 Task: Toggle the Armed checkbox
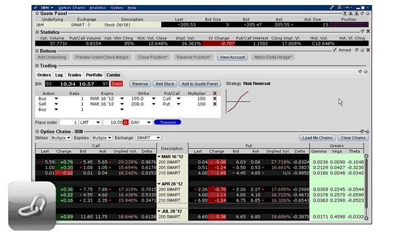coord(334,50)
